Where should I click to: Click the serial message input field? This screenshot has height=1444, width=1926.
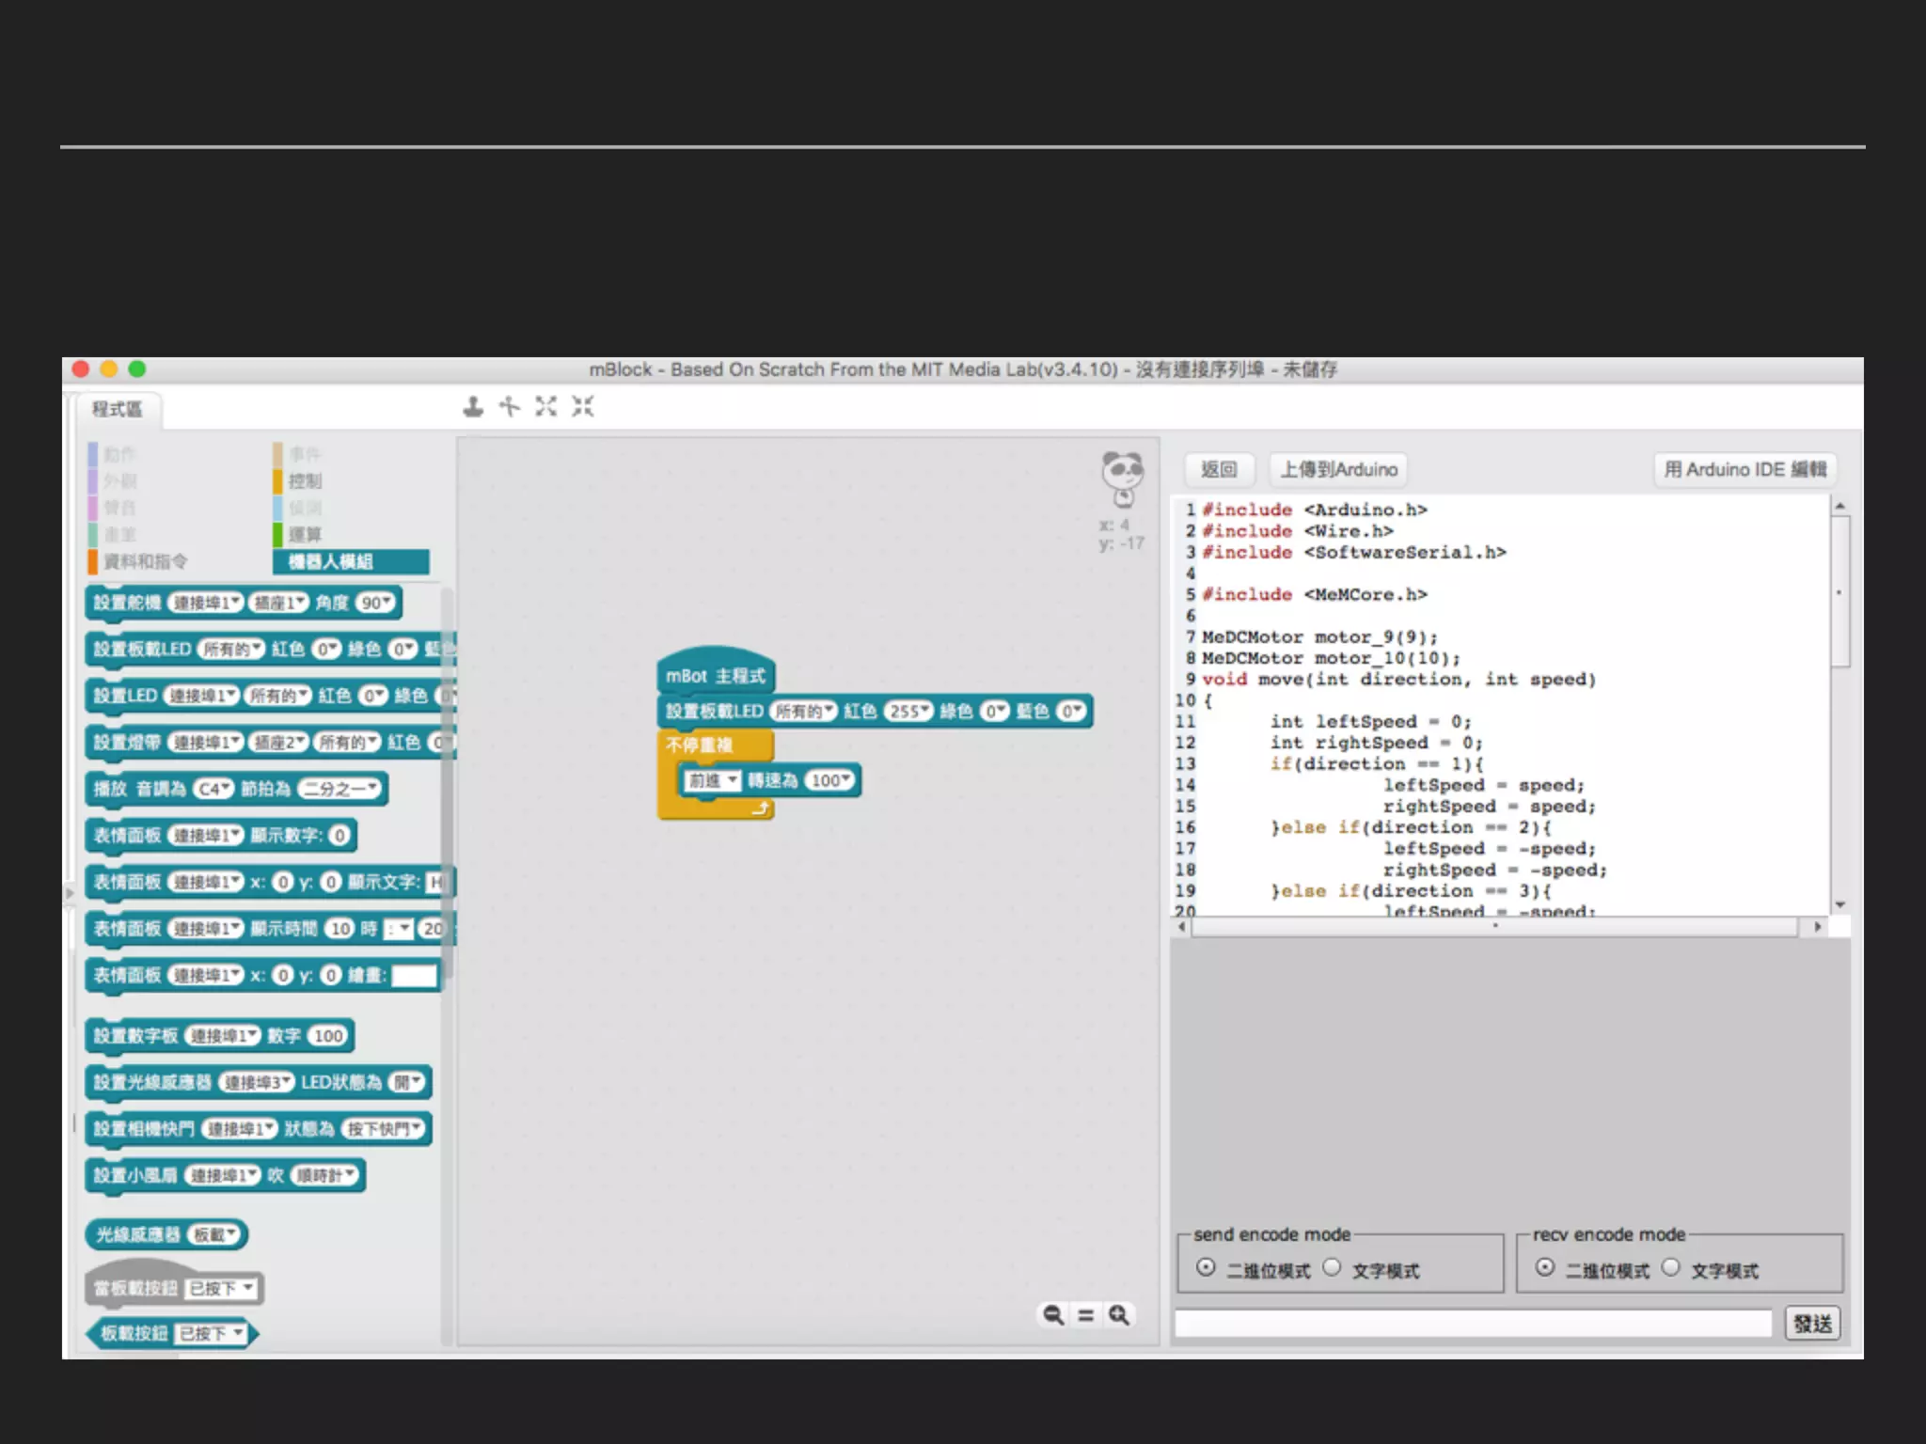[1473, 1324]
